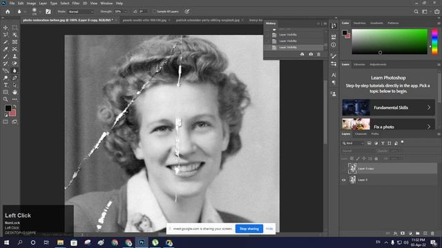Viewport: 442px width, 248px height.
Task: Open the Image menu
Action: 31,3
